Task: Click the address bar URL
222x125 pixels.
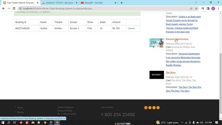Action: 57,8
